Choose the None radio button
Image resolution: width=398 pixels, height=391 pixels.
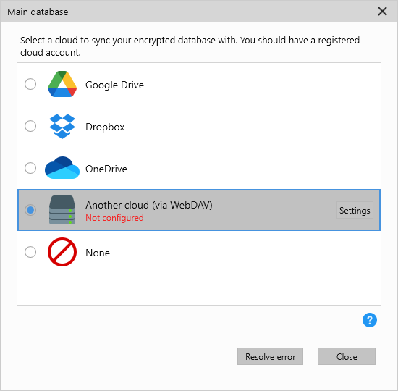[30, 252]
